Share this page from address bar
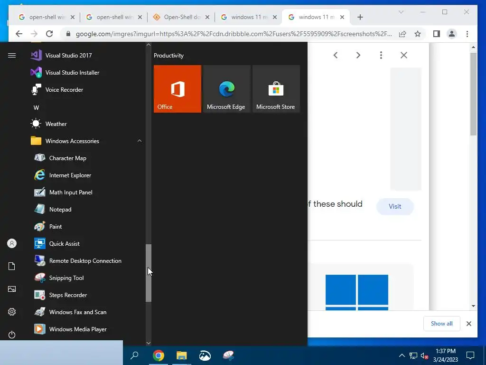 point(402,34)
